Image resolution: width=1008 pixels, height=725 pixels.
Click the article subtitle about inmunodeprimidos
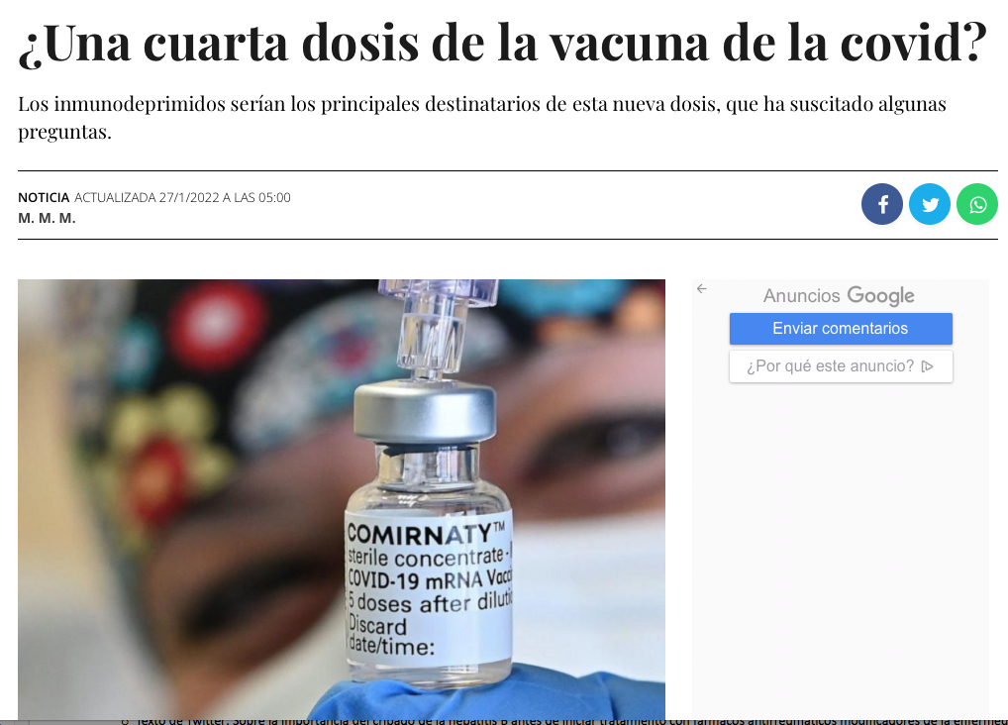(482, 117)
